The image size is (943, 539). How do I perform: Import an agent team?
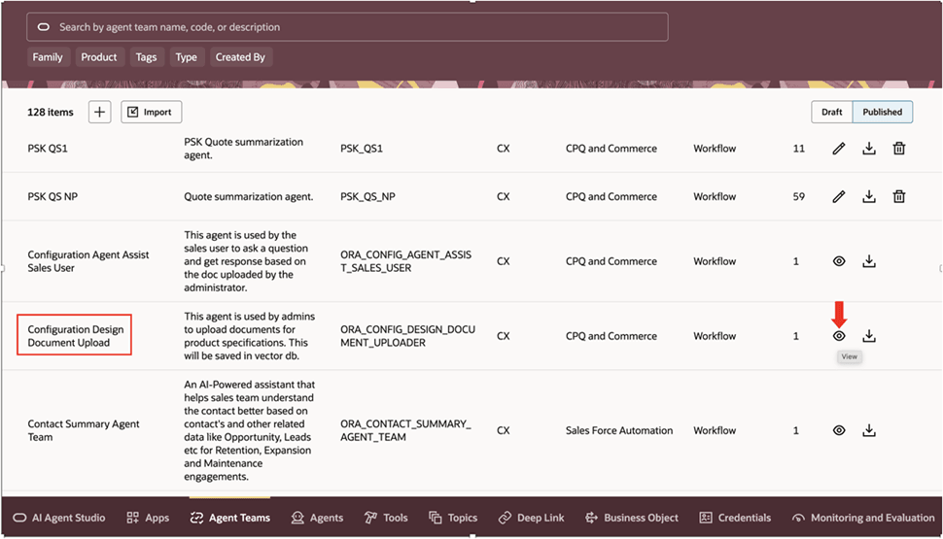click(151, 112)
